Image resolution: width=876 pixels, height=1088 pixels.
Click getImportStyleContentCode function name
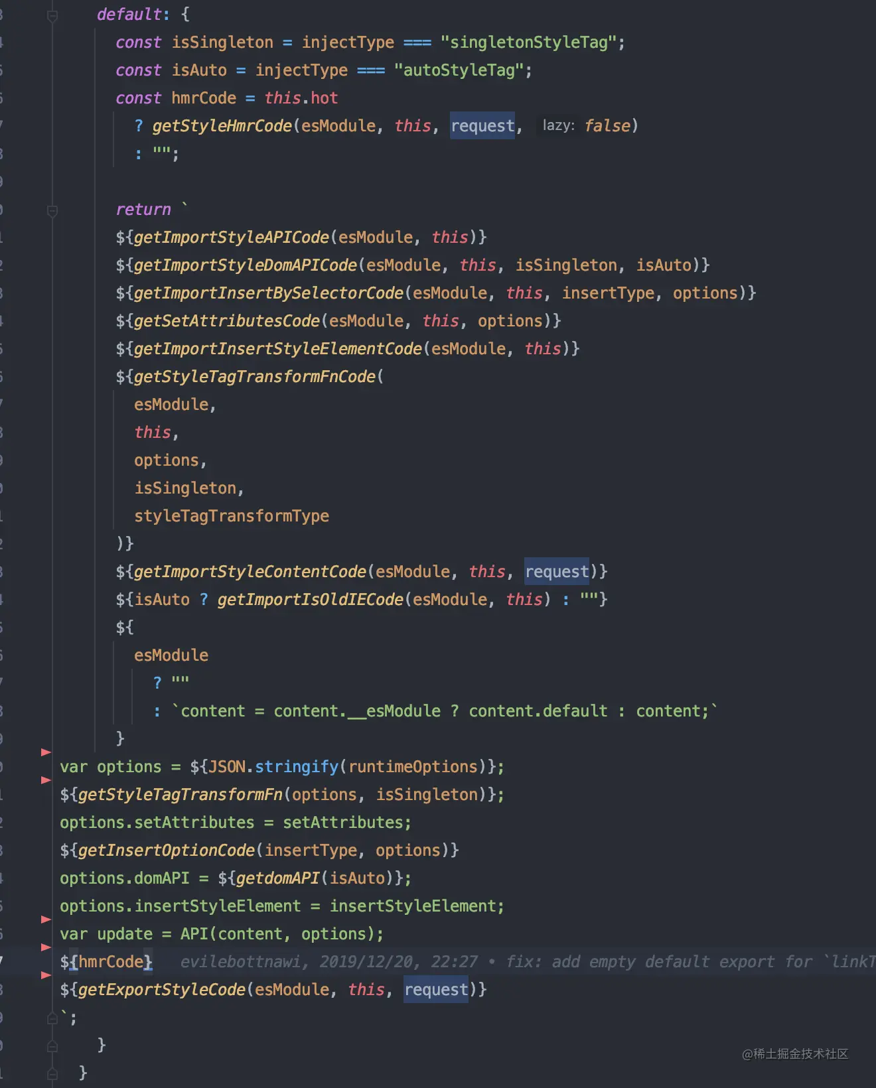(x=250, y=571)
